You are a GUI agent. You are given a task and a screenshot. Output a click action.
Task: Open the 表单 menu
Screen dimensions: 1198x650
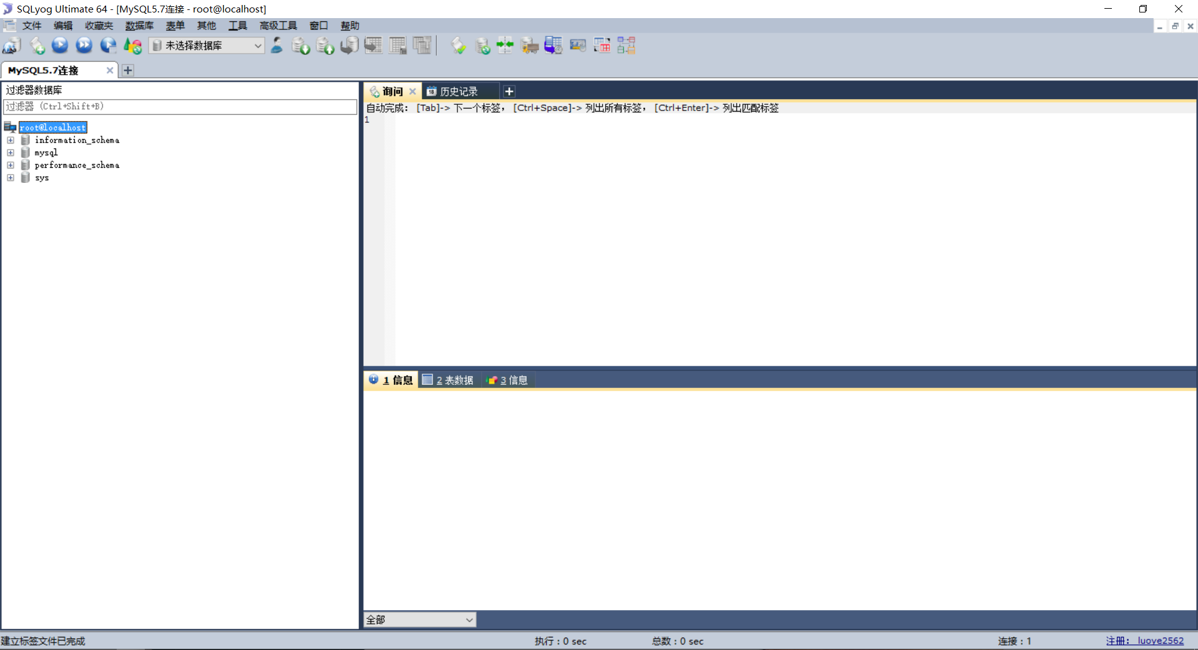(x=175, y=26)
